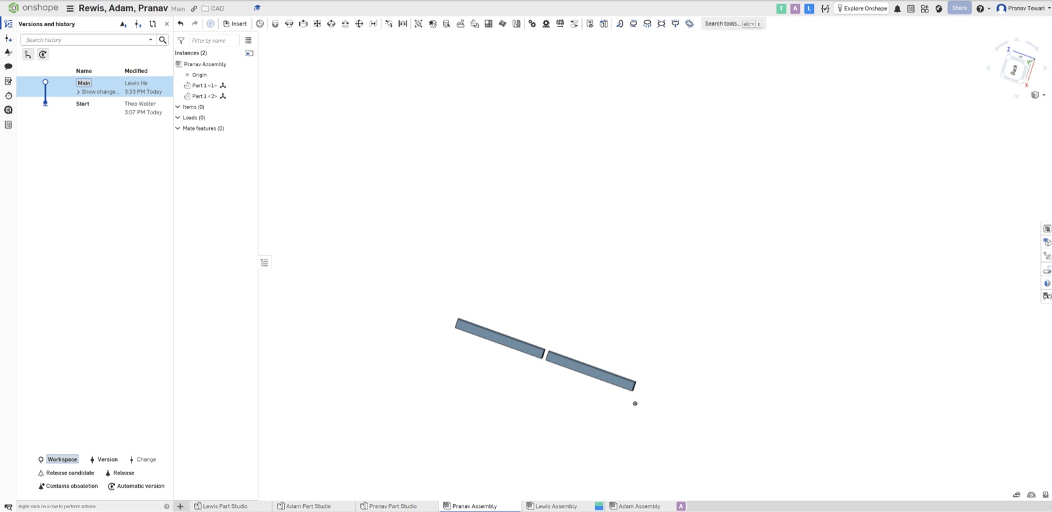The width and height of the screenshot is (1052, 512).
Task: Click the add folder icon beside Instances
Action: [x=249, y=53]
